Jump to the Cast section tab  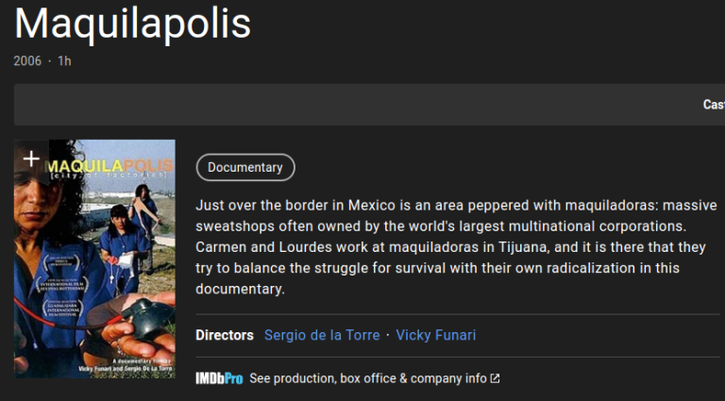(x=713, y=105)
